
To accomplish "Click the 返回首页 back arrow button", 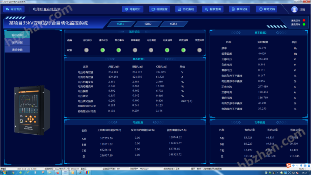I will pos(13,9).
